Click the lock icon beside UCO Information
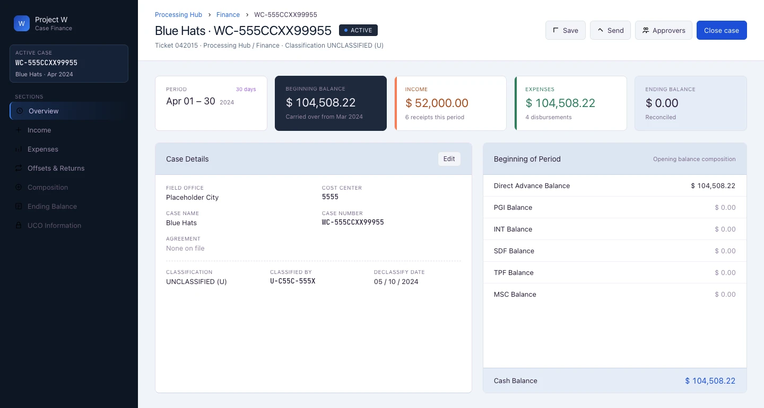This screenshot has width=764, height=408. coord(19,226)
